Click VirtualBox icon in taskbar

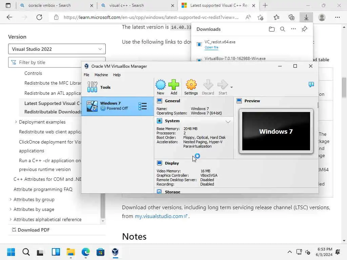115,252
